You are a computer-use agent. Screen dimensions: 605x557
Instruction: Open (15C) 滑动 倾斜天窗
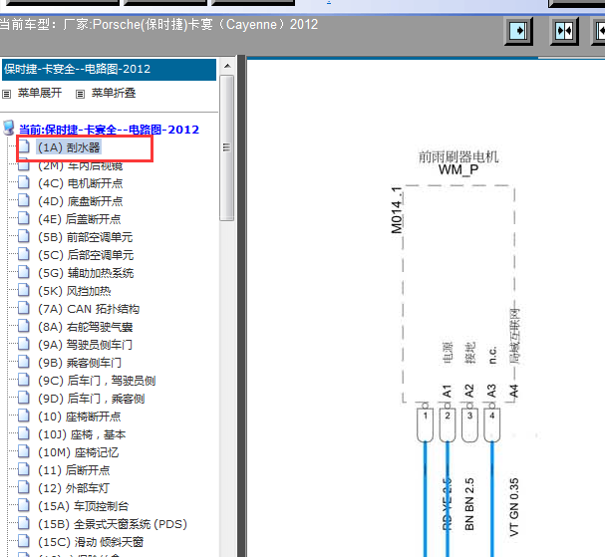(91, 542)
